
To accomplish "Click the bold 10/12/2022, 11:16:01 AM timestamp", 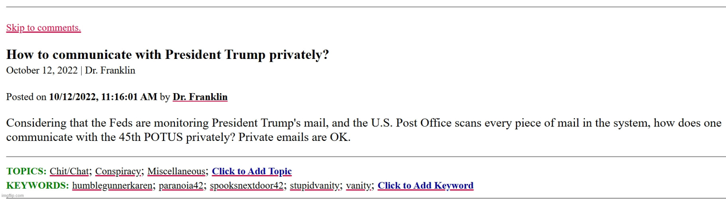I will coord(103,97).
